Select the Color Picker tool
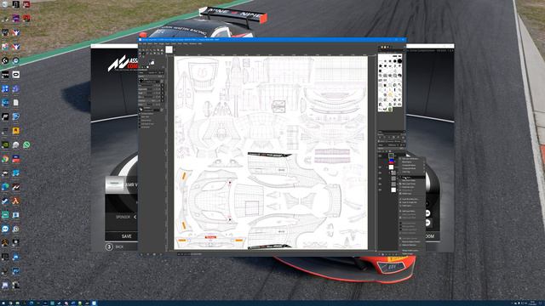 point(140,57)
